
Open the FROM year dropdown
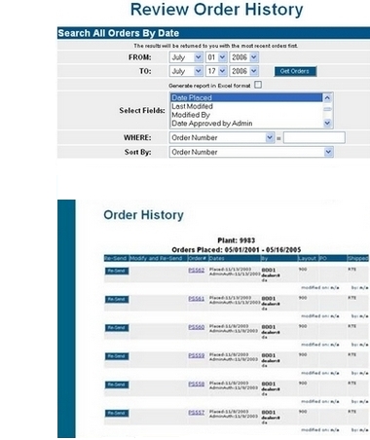pos(243,57)
